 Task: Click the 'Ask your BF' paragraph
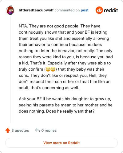(65, 105)
